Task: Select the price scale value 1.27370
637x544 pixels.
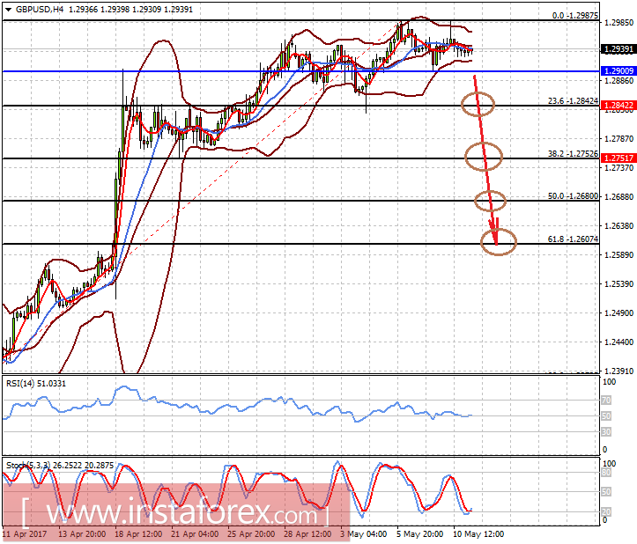Action: (x=618, y=167)
